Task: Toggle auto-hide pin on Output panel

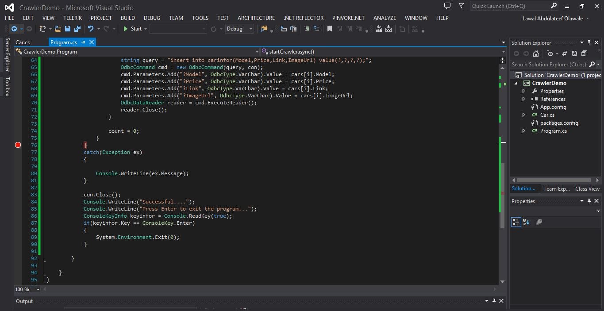Action: click(x=494, y=301)
